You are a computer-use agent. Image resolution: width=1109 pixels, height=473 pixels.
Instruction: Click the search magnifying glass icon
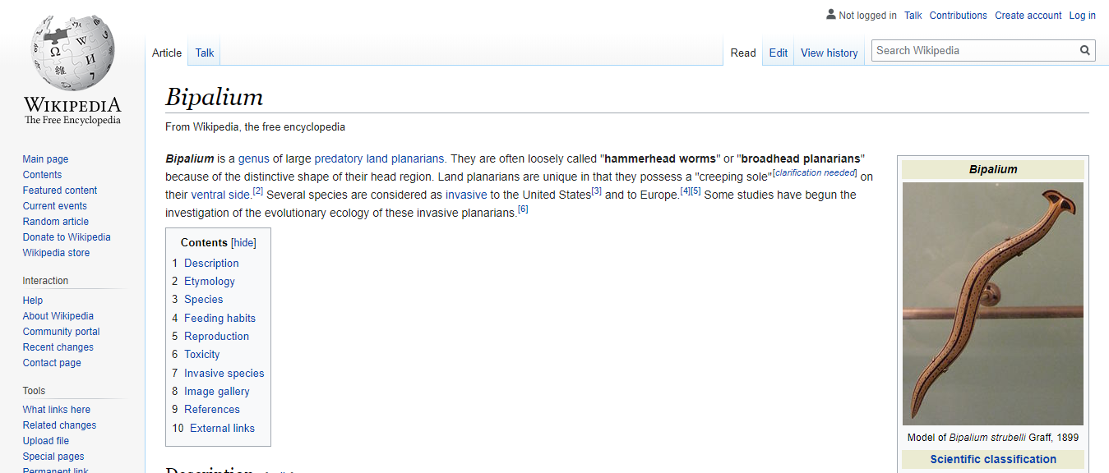[1085, 51]
